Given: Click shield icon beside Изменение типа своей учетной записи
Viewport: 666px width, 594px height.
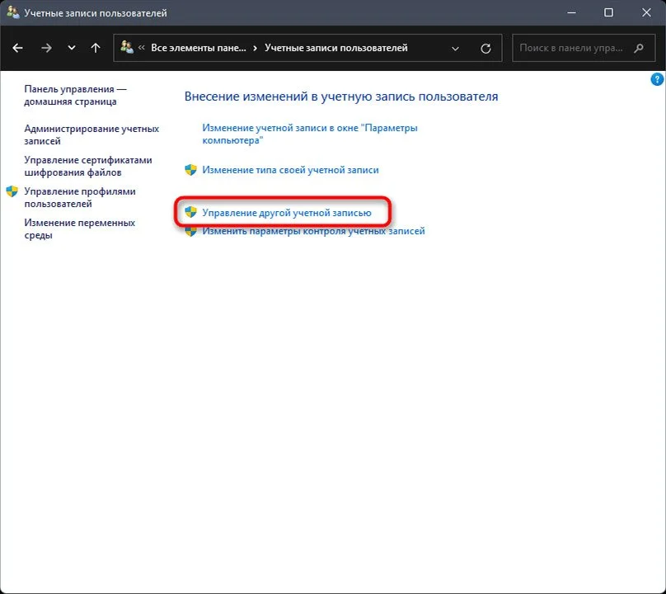Looking at the screenshot, I should (x=190, y=170).
